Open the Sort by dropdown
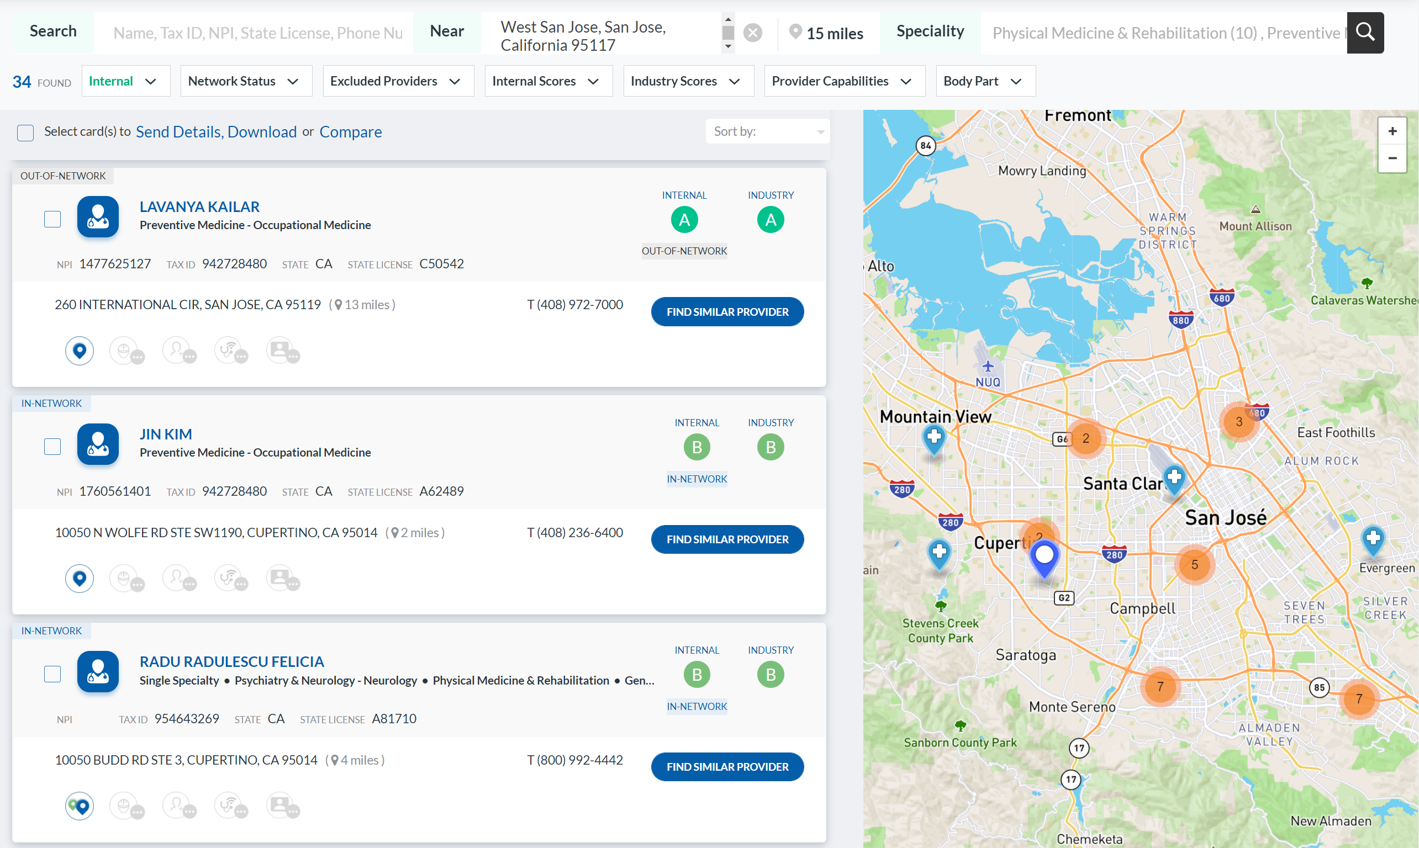 pos(767,131)
